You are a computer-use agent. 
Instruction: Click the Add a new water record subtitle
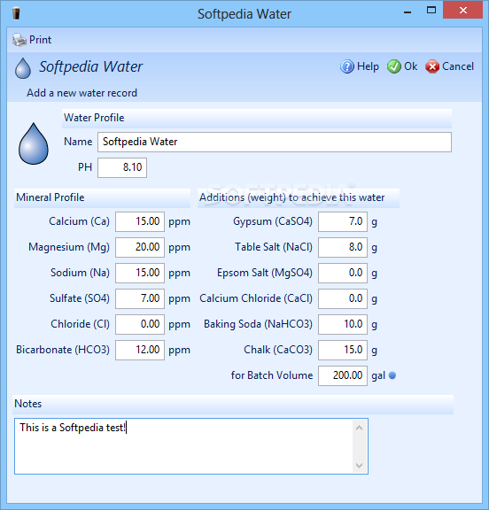pyautogui.click(x=82, y=93)
